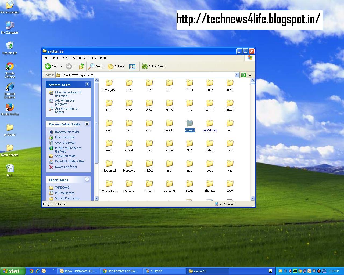Expand the Quick Launch overflow chevron
Viewport: 344px width, 275px height.
[x=54, y=270]
